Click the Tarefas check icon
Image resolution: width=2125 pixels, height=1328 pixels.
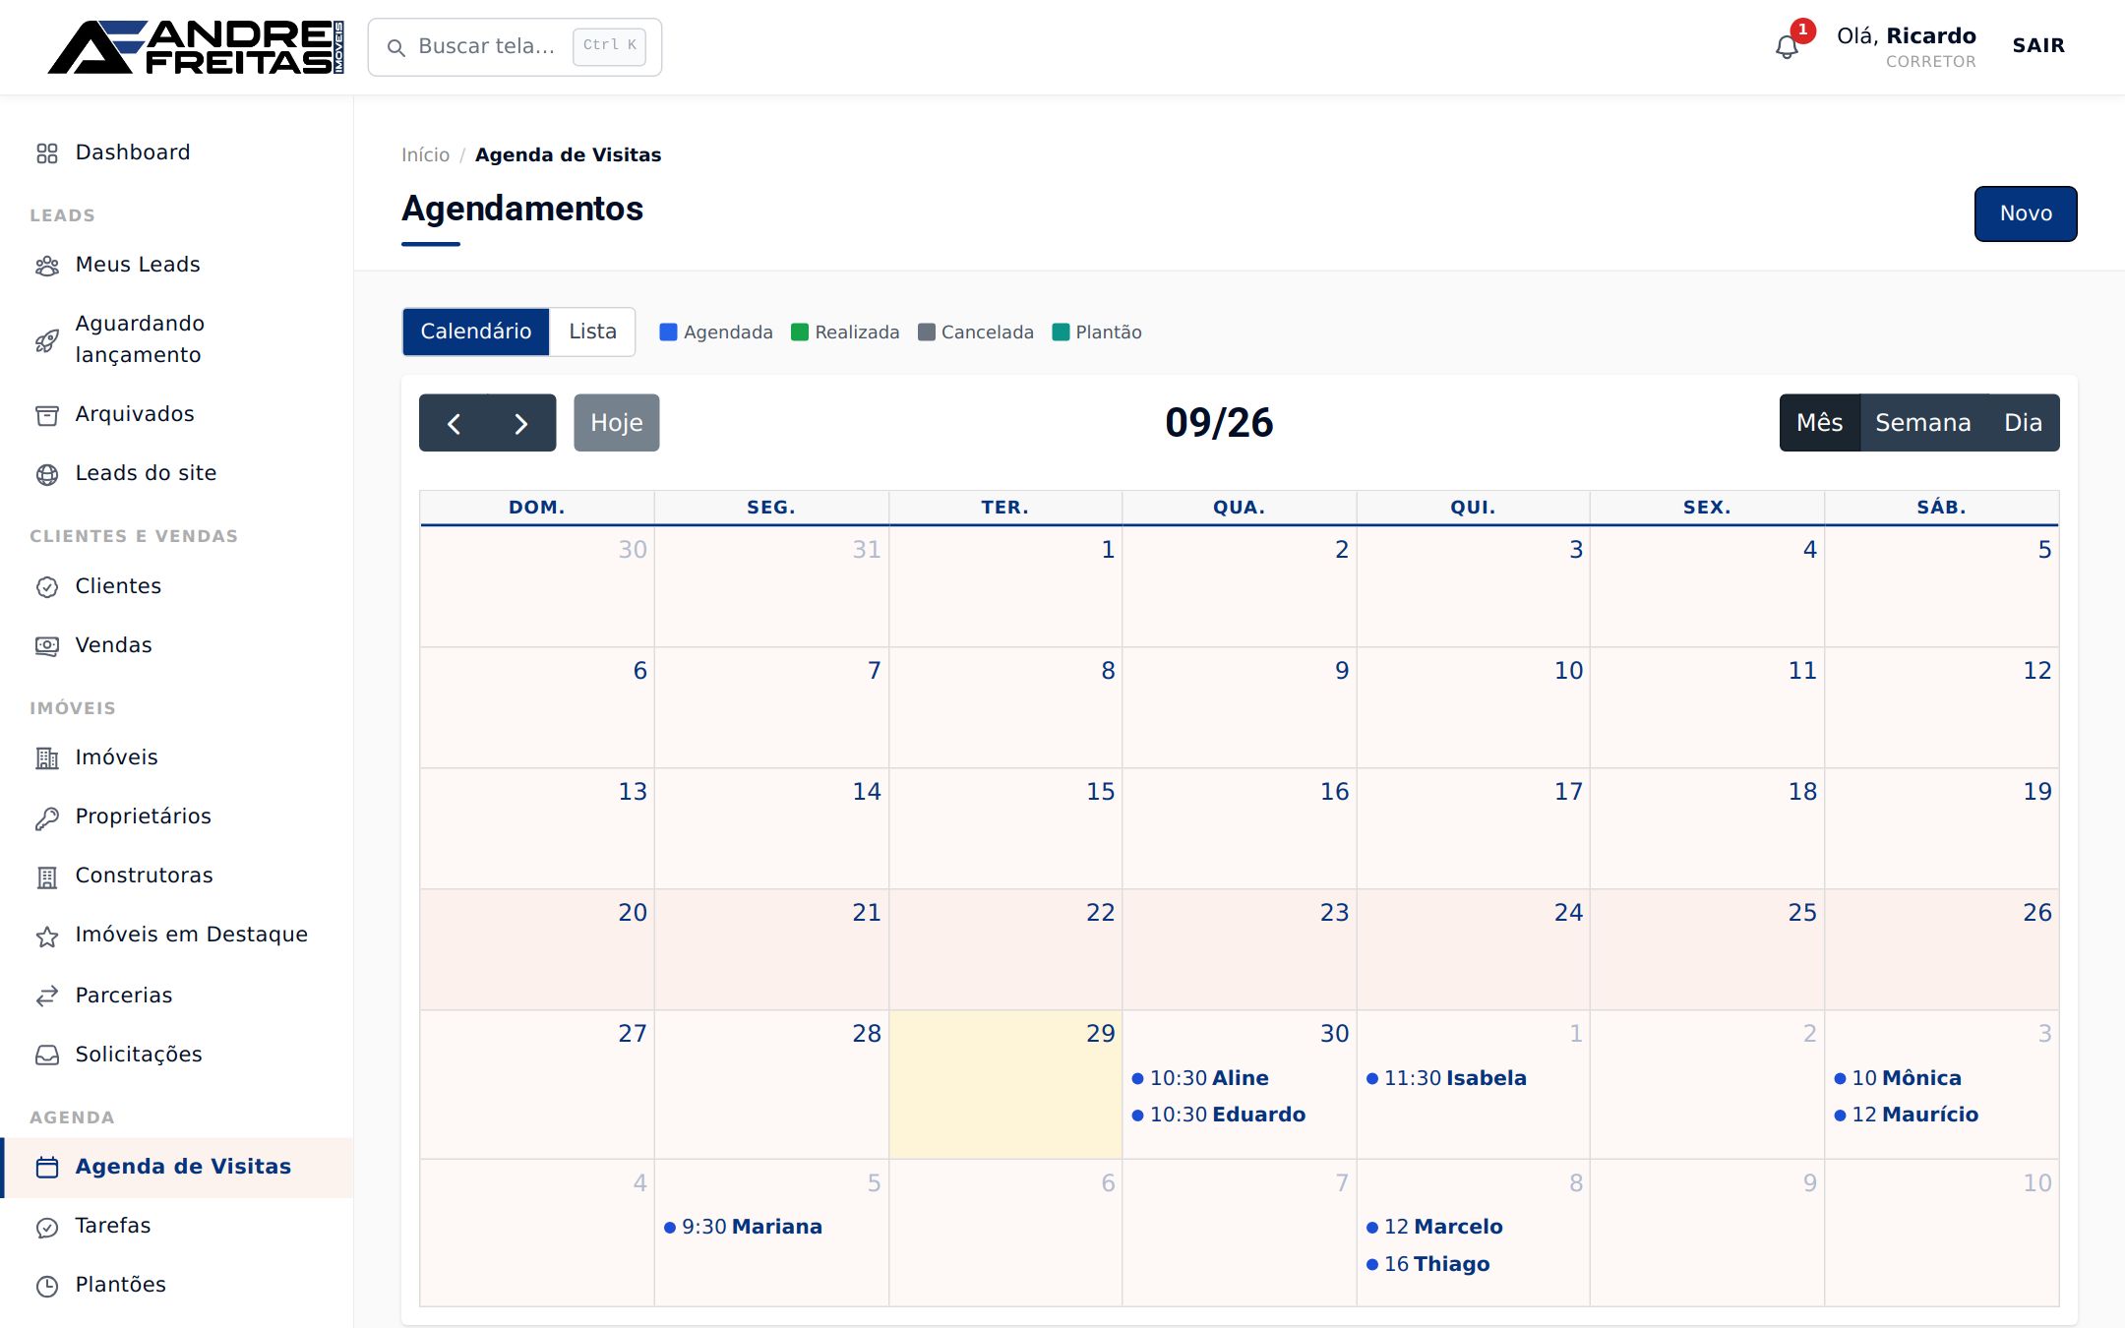tap(47, 1227)
